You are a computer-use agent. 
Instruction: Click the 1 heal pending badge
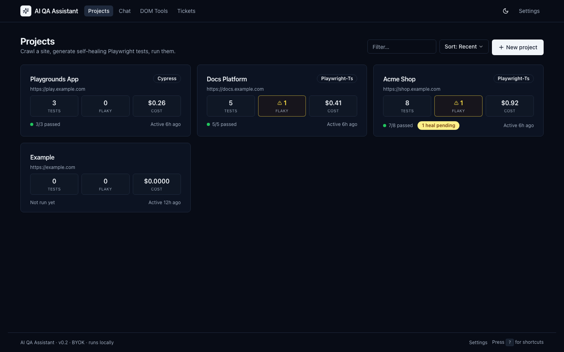click(x=438, y=126)
